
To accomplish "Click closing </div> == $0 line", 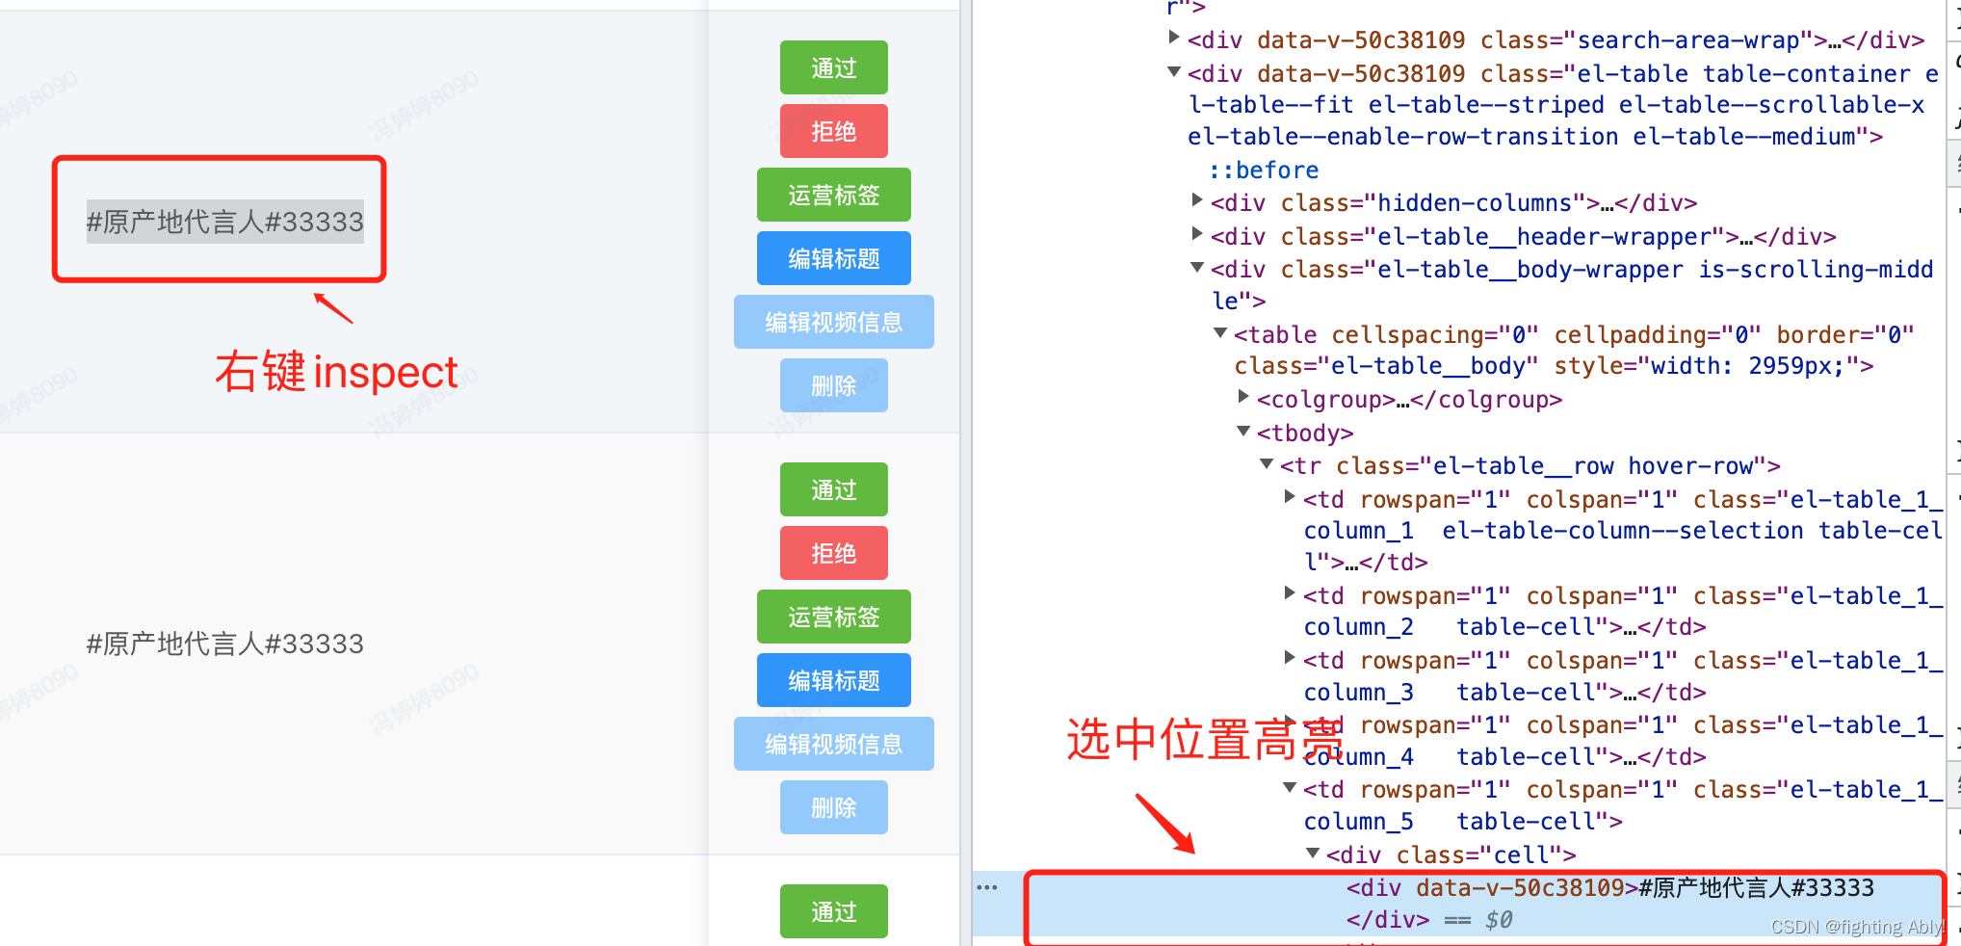I will coord(1429,920).
